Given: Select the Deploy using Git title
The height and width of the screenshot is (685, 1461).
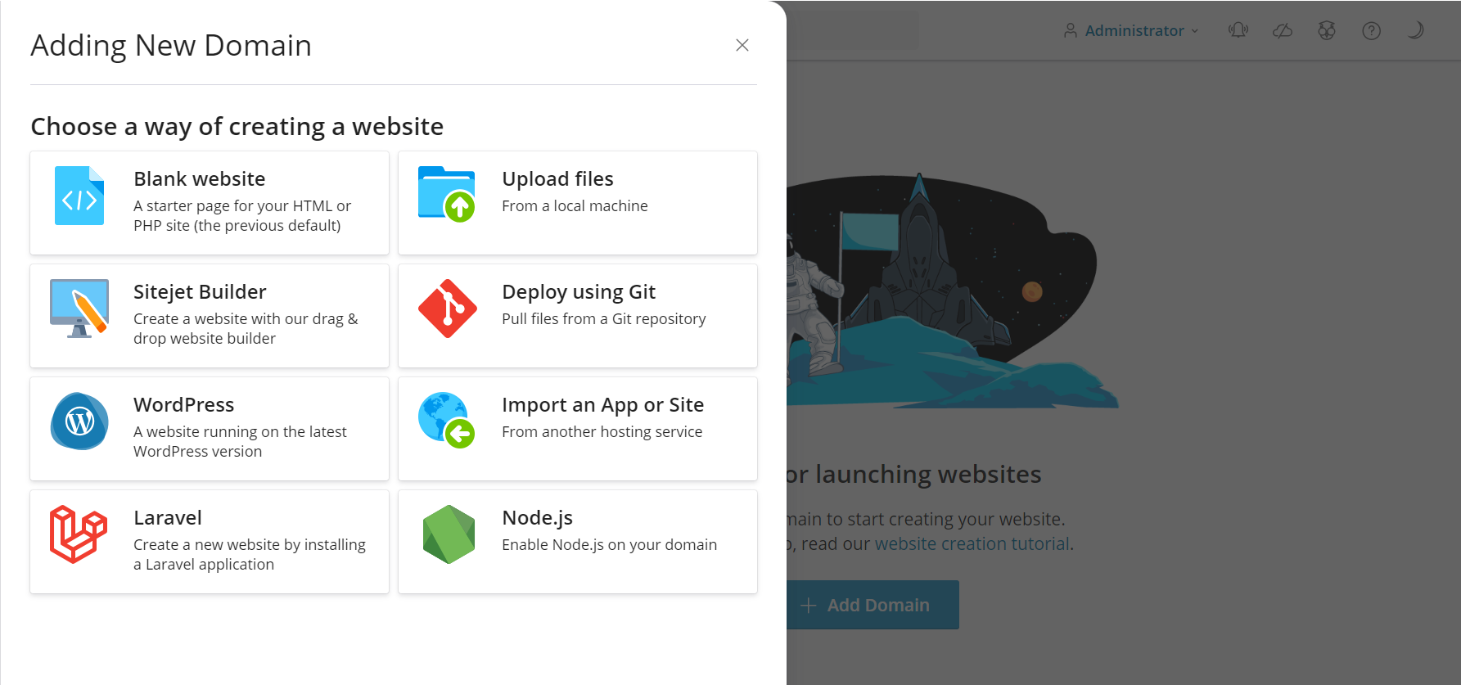Looking at the screenshot, I should [579, 292].
